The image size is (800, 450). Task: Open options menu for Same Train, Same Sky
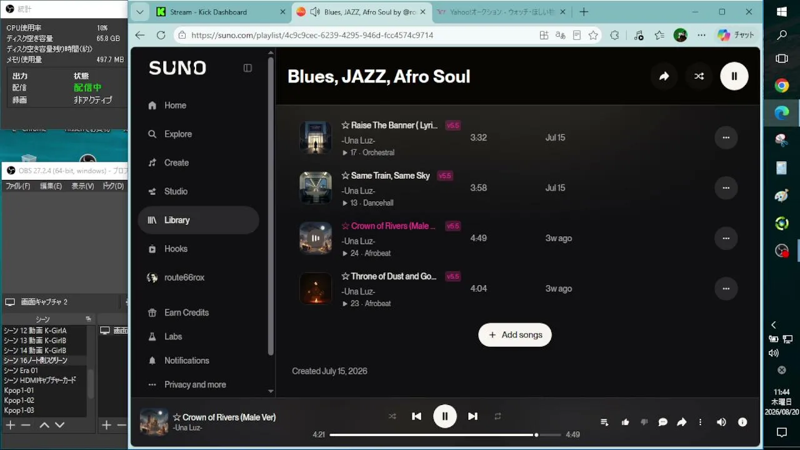[726, 188]
